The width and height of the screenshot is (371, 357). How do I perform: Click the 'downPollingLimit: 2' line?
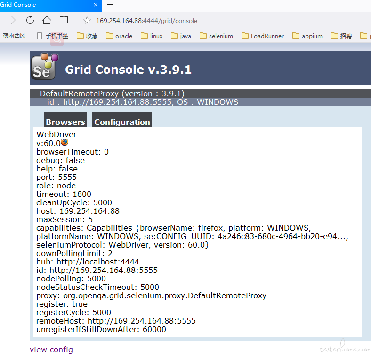(x=74, y=253)
